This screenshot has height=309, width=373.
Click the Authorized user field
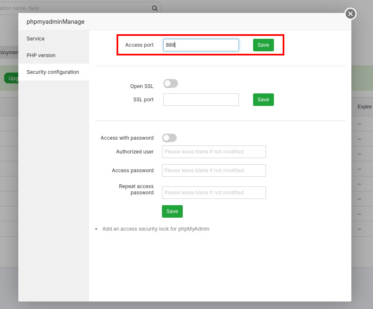click(214, 152)
